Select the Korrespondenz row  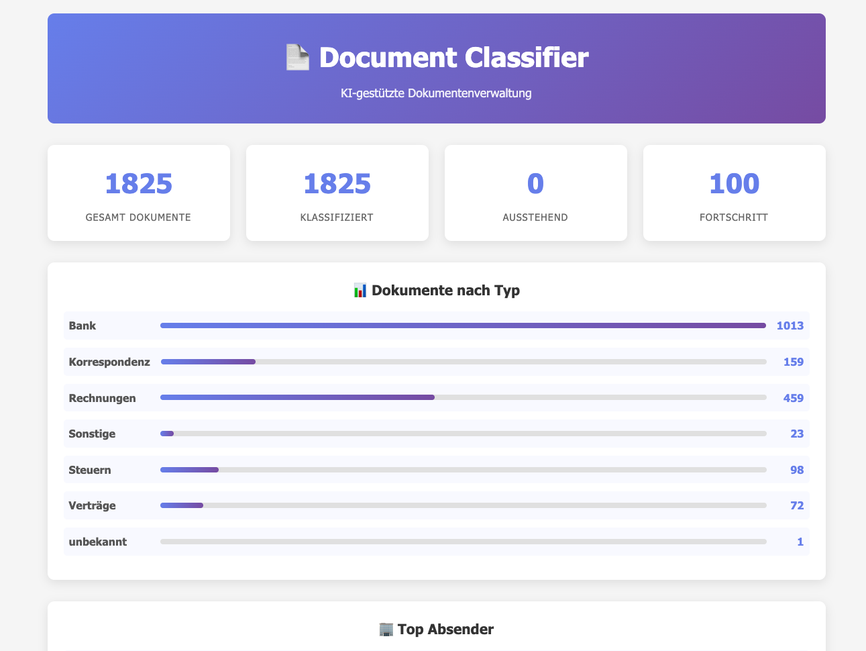[436, 362]
